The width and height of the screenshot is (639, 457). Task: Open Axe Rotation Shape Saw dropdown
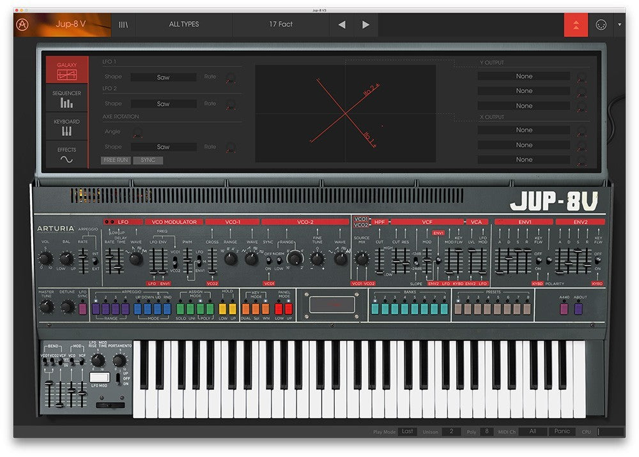(164, 147)
